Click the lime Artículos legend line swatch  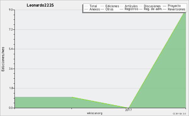121,6
